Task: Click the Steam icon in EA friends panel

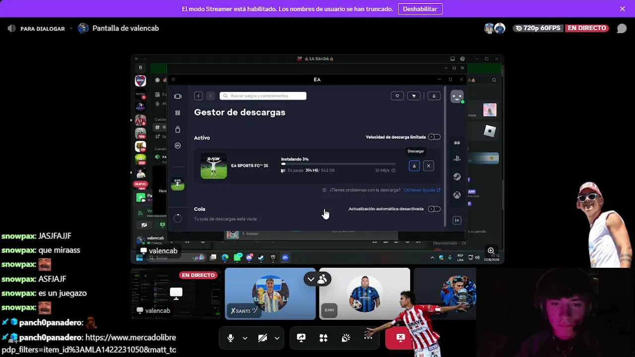Action: point(457,177)
